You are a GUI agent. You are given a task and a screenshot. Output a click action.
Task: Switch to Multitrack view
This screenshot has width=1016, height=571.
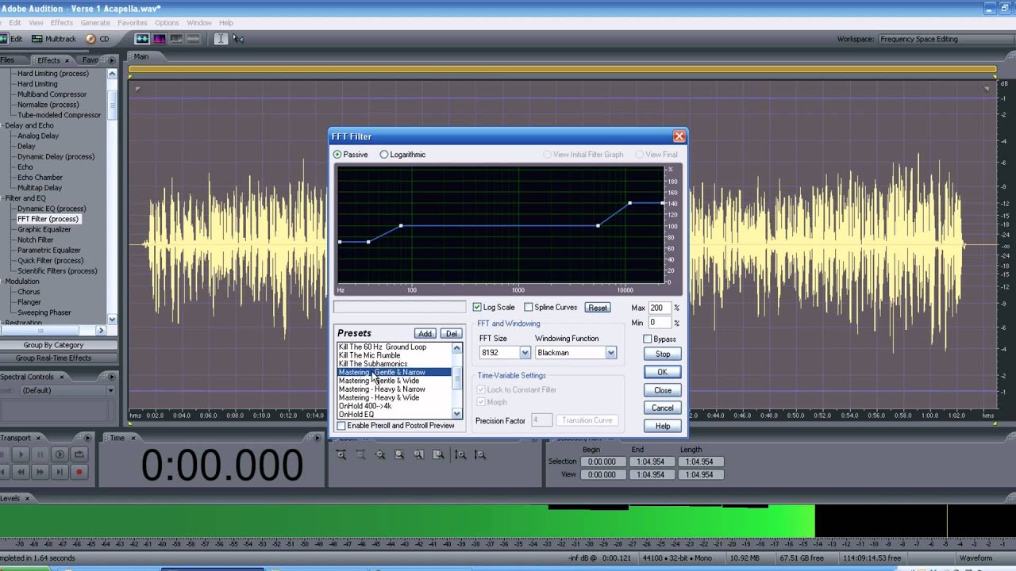pyautogui.click(x=54, y=39)
